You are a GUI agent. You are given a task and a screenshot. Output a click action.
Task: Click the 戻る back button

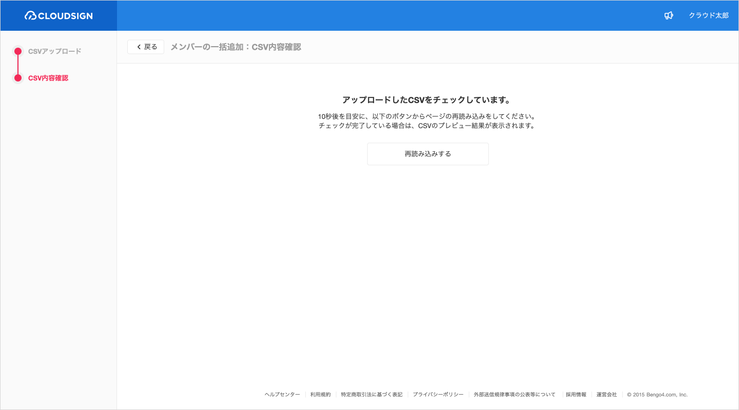point(146,47)
